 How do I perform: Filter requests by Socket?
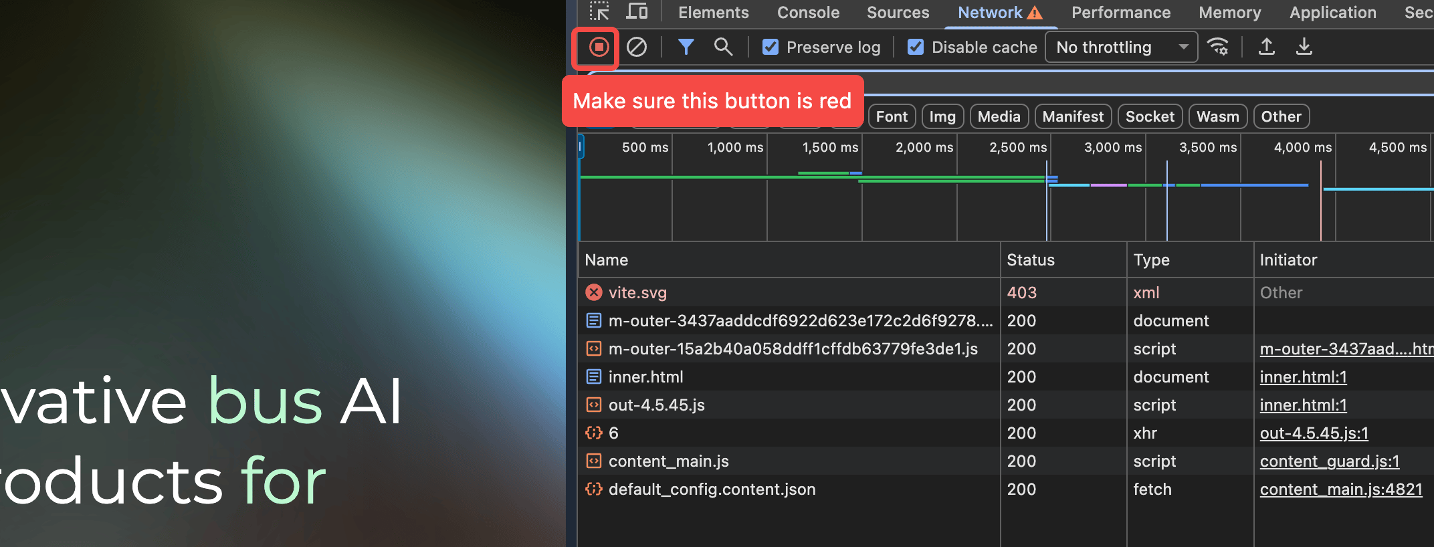[x=1150, y=116]
